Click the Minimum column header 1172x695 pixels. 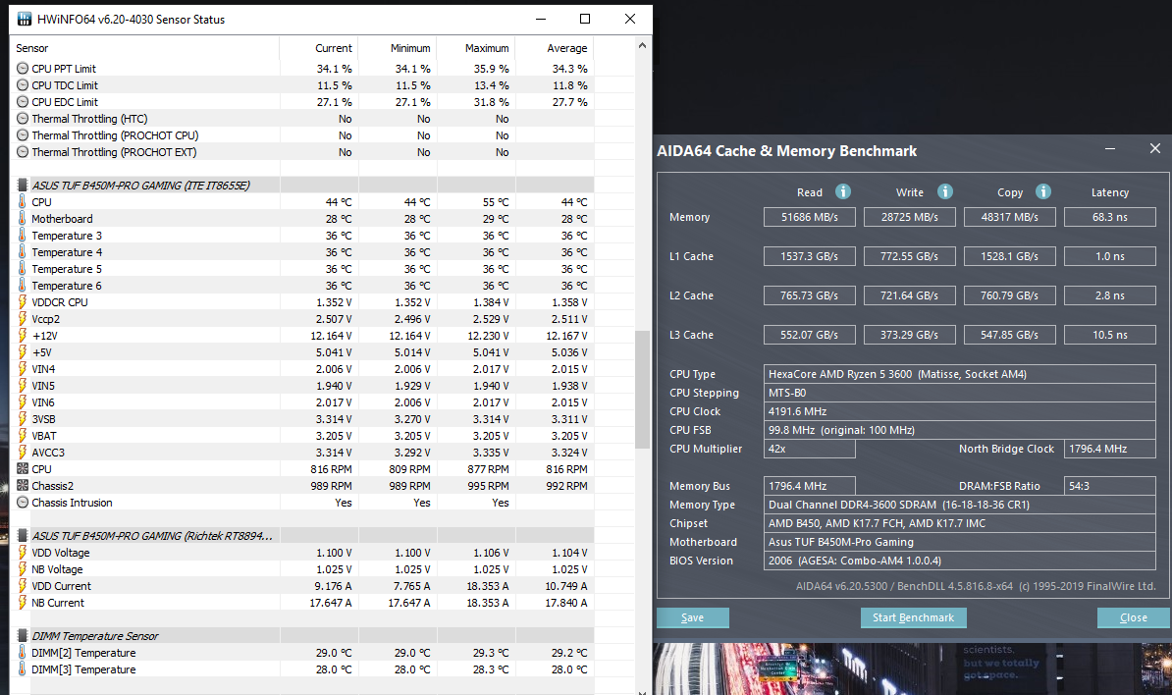pos(397,48)
